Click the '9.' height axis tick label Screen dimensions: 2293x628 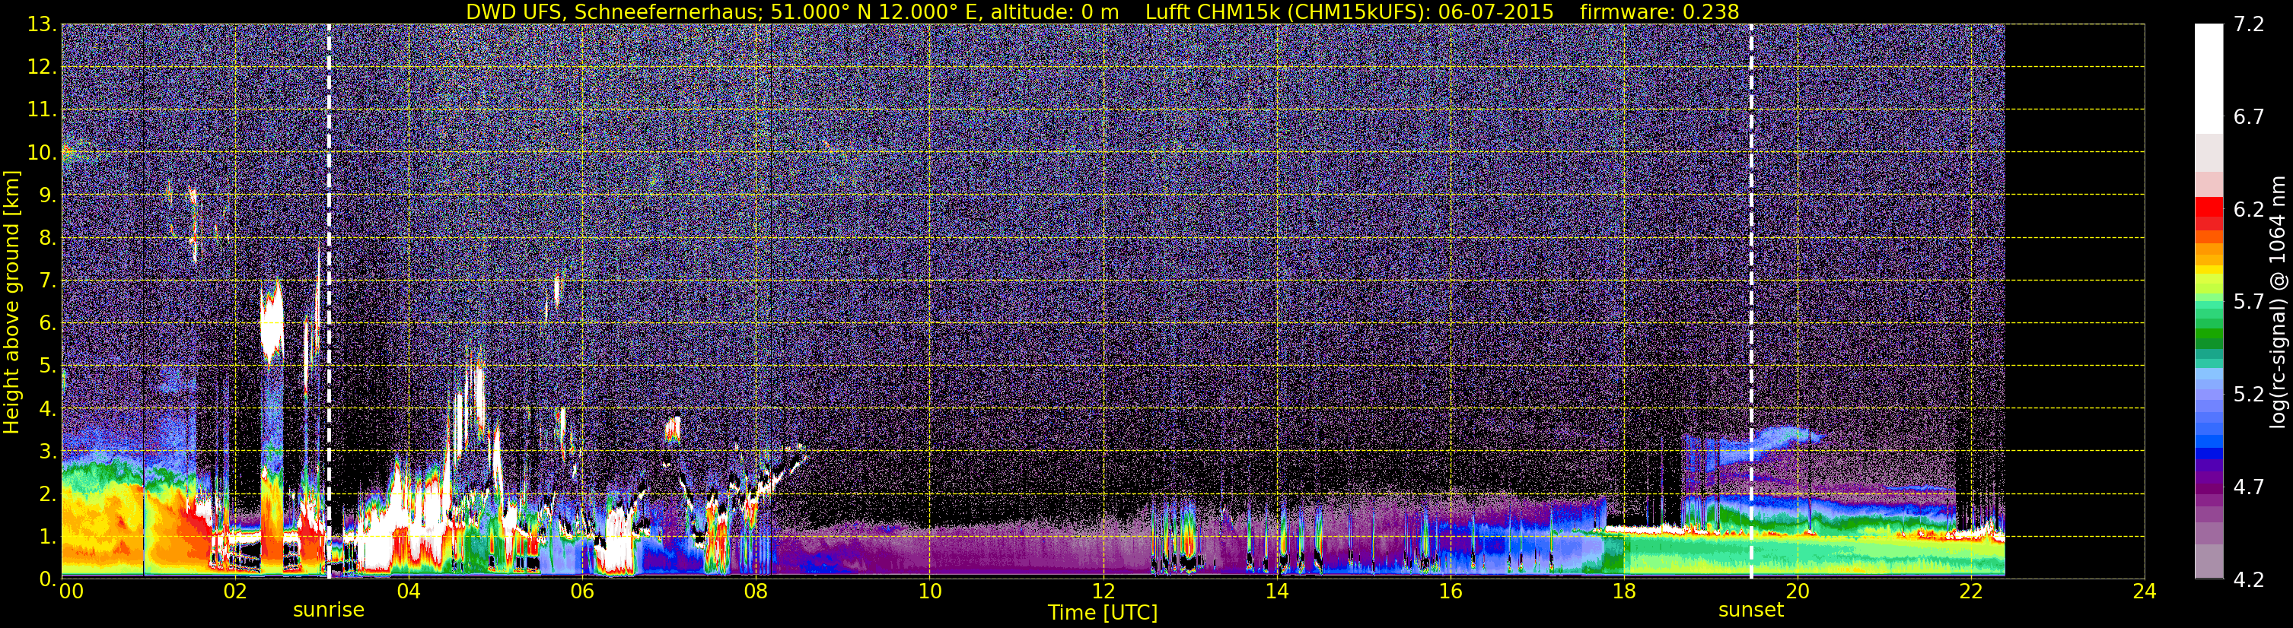(x=47, y=195)
